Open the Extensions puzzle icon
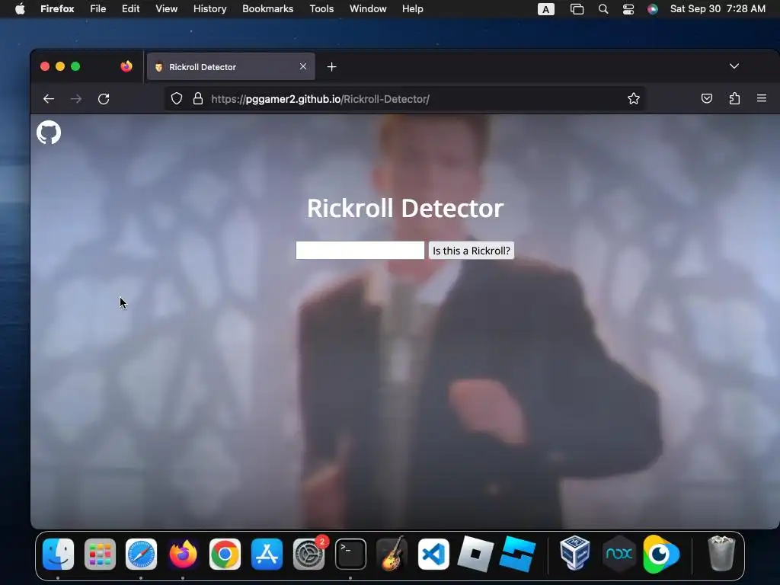The image size is (780, 585). (734, 98)
